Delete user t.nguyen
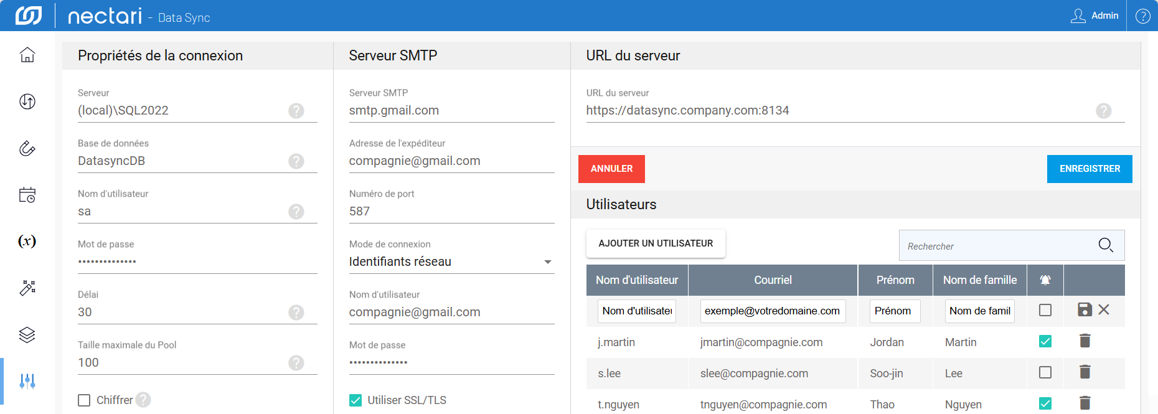The width and height of the screenshot is (1158, 414). (x=1085, y=403)
